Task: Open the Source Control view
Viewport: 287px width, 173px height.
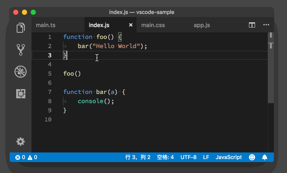Action: click(x=21, y=50)
